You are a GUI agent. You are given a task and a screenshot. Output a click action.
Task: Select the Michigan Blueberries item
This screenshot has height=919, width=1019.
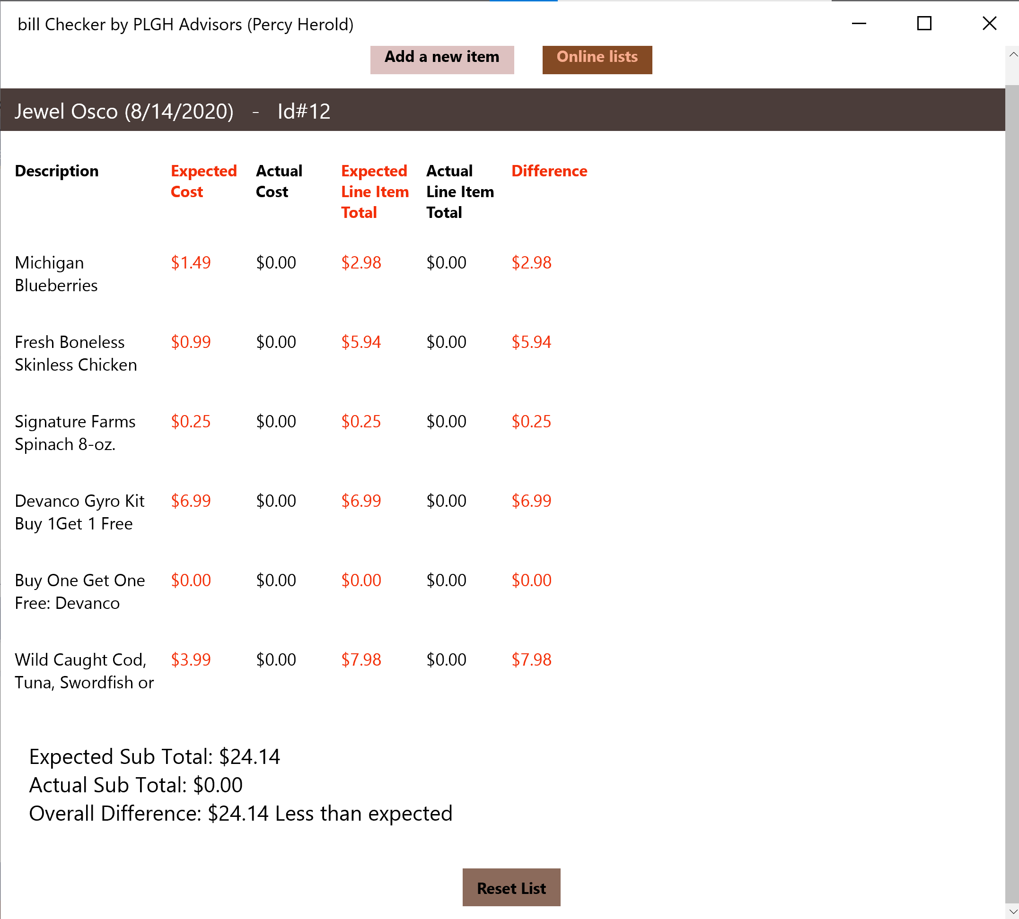(57, 274)
